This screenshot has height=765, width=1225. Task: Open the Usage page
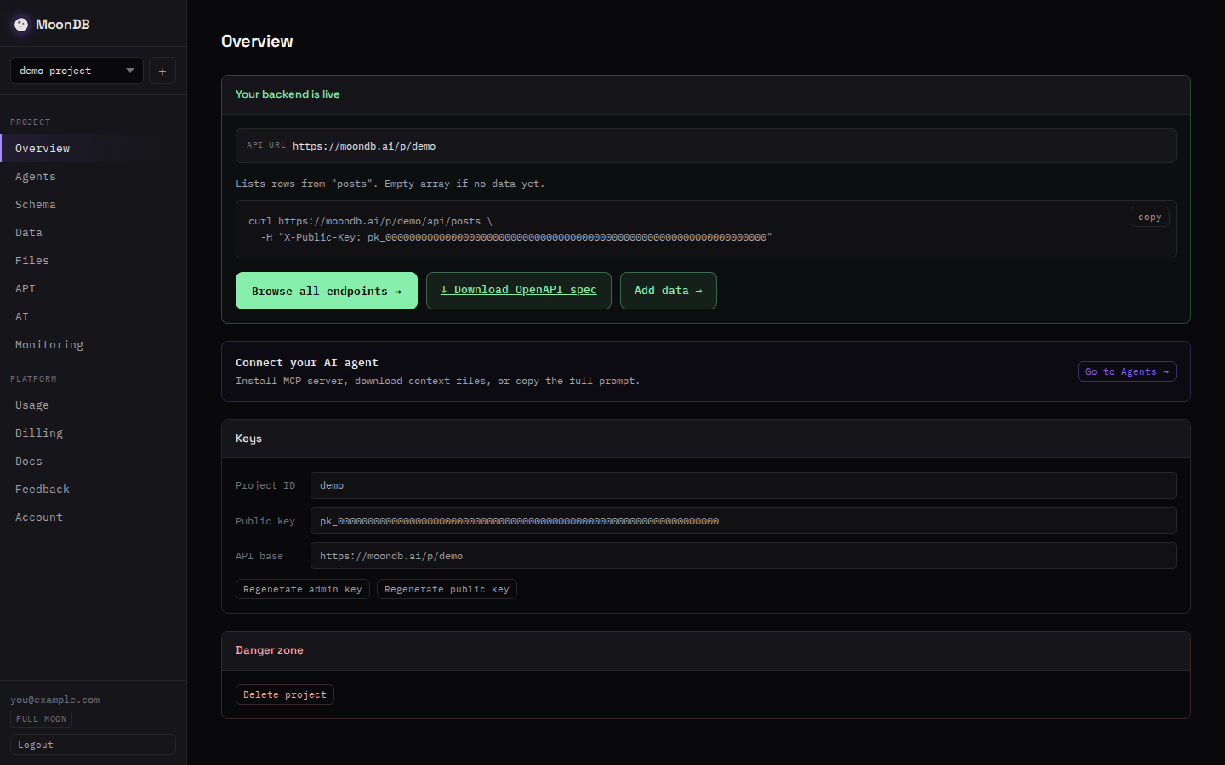(93, 405)
